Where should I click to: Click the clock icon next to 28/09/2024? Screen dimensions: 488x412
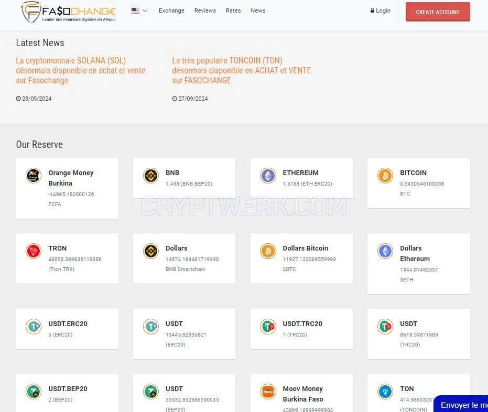(18, 99)
